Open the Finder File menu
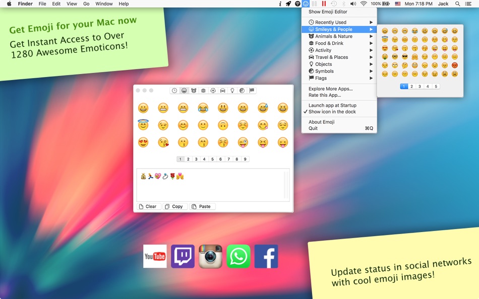Screen dimensions: 479x299 [x=42, y=4]
